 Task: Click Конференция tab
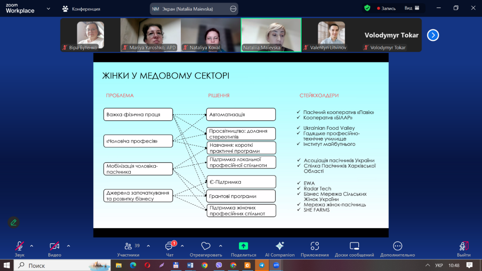click(x=81, y=9)
